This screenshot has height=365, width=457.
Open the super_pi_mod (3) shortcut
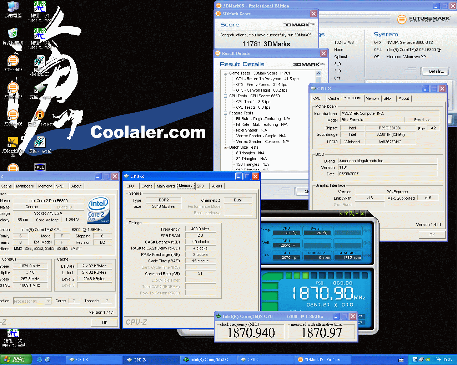pos(40,11)
